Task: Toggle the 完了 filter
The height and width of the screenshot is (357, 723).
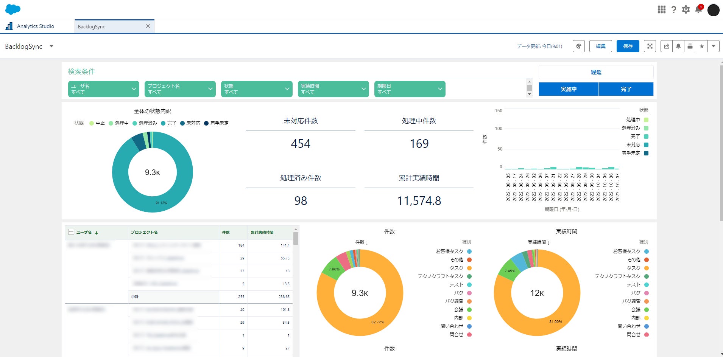Action: point(626,89)
